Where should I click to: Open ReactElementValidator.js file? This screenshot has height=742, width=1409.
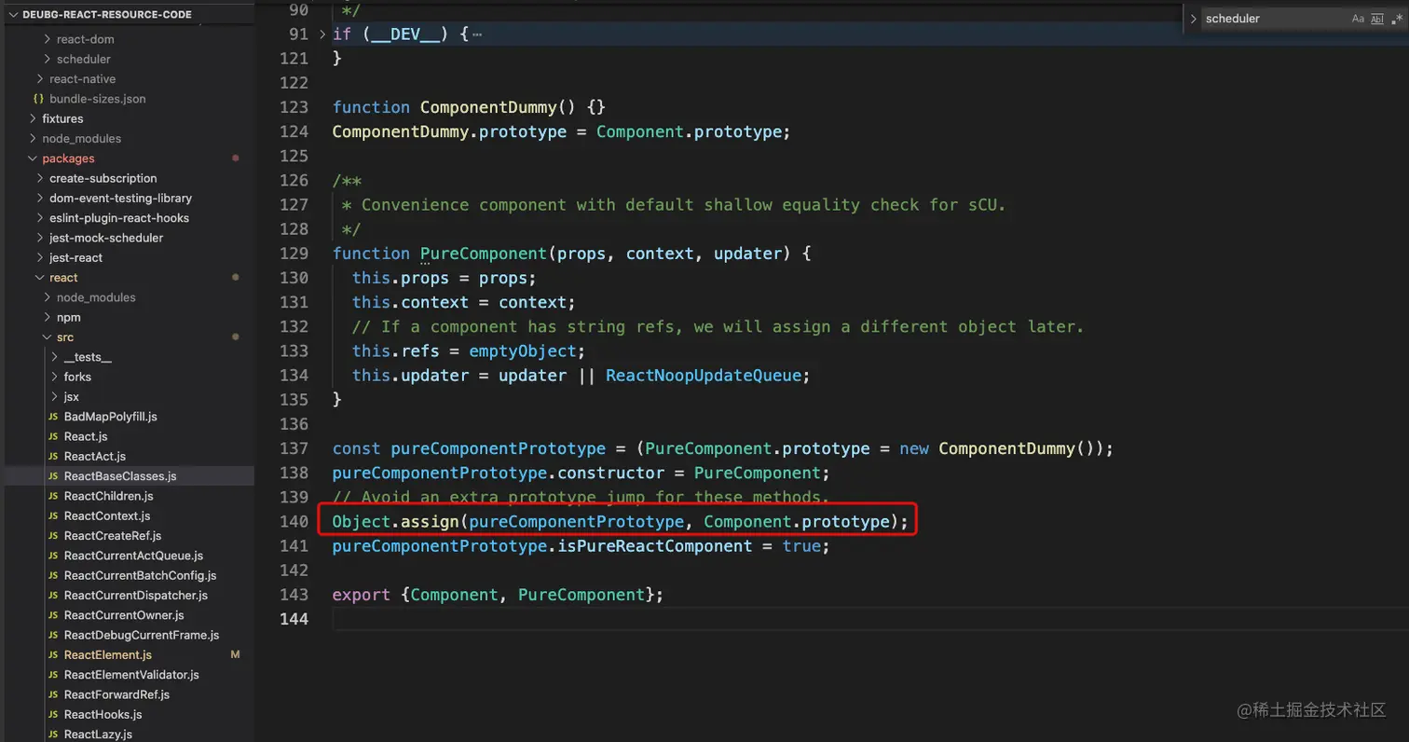pos(131,675)
